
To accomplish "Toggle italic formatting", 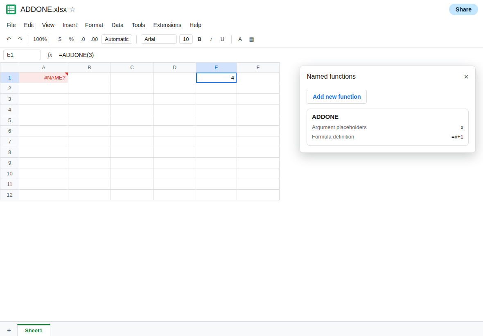I will tap(211, 39).
